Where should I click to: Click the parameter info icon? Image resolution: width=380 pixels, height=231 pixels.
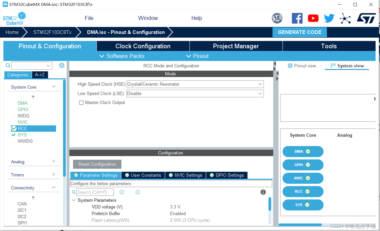[x=263, y=192]
